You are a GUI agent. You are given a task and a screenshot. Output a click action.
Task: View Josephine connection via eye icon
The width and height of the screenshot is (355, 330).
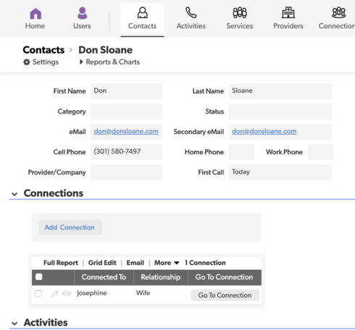(x=67, y=293)
